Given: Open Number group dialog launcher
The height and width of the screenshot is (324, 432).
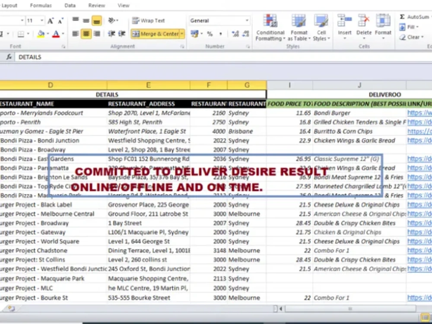Looking at the screenshot, I should tap(248, 47).
